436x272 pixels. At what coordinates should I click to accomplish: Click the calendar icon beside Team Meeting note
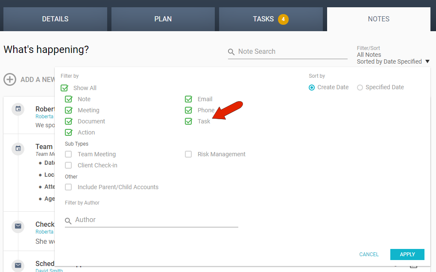18,148
